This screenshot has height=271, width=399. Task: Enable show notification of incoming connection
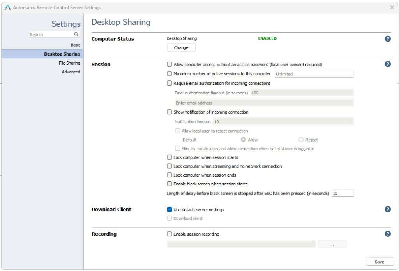coord(169,112)
